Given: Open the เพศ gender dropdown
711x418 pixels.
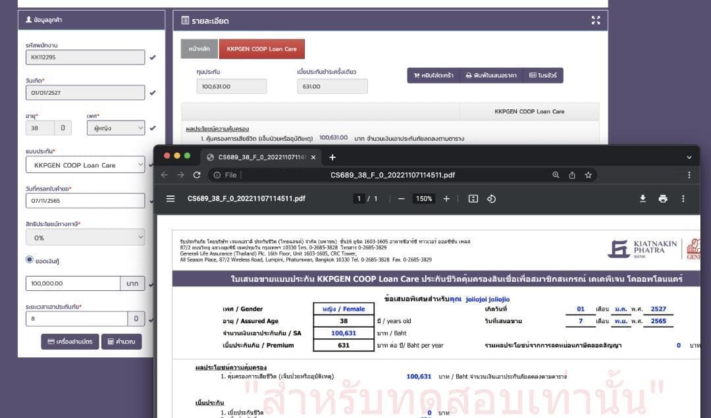Looking at the screenshot, I should click(x=115, y=128).
